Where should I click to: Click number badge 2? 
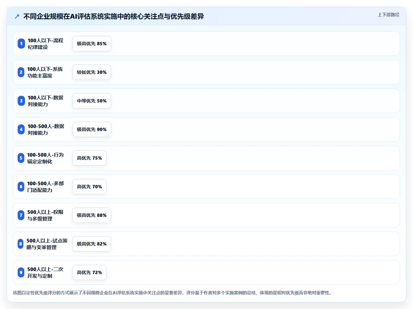tap(21, 72)
